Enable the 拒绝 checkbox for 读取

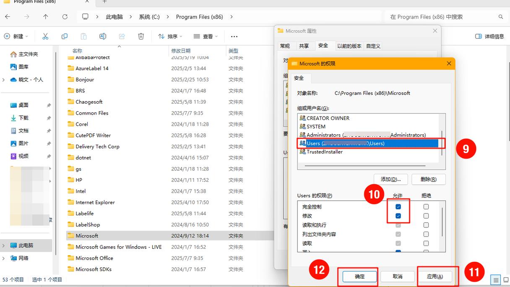[x=426, y=243]
